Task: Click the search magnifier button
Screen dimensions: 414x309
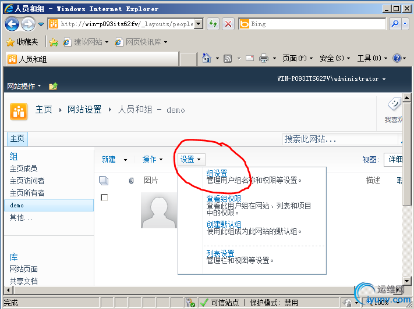Action: [x=395, y=24]
